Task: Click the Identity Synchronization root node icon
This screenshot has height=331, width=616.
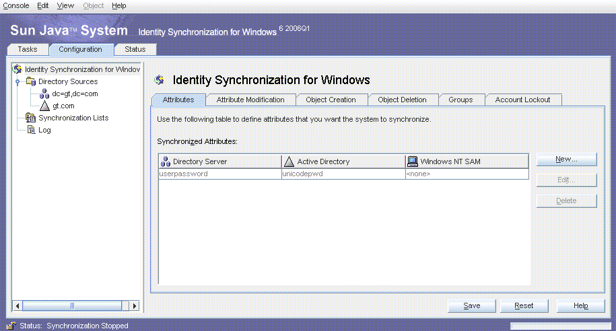Action: click(18, 69)
